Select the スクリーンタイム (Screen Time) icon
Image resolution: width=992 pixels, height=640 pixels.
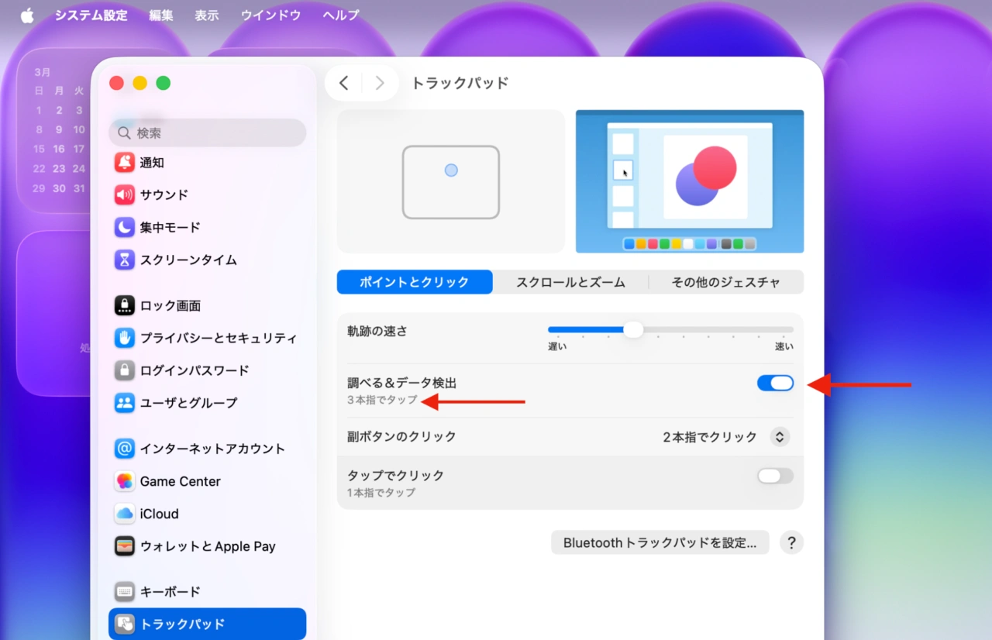tap(124, 260)
